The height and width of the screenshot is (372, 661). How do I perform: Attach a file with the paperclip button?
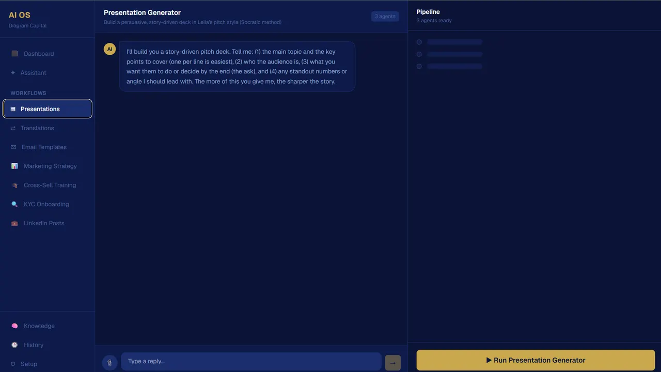point(109,363)
